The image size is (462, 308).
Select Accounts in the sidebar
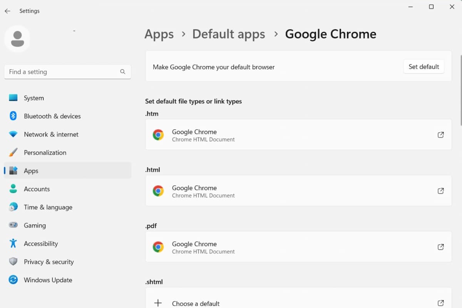[x=68, y=189]
